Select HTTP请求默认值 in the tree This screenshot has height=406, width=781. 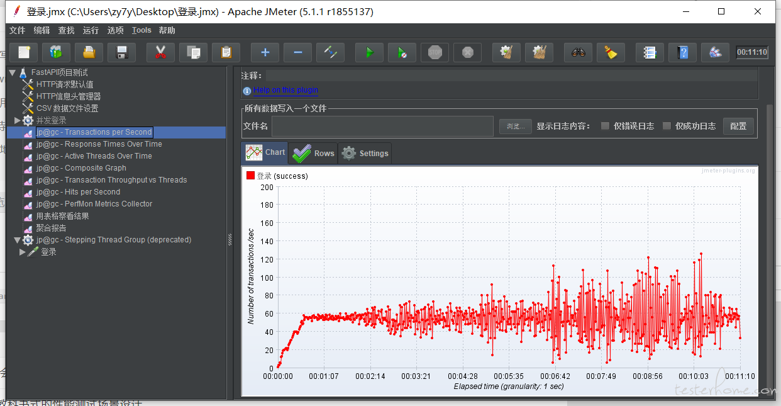tap(65, 84)
